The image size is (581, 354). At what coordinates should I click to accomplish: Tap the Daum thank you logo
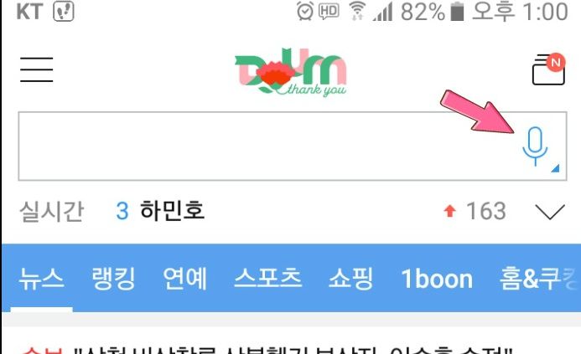pos(291,72)
